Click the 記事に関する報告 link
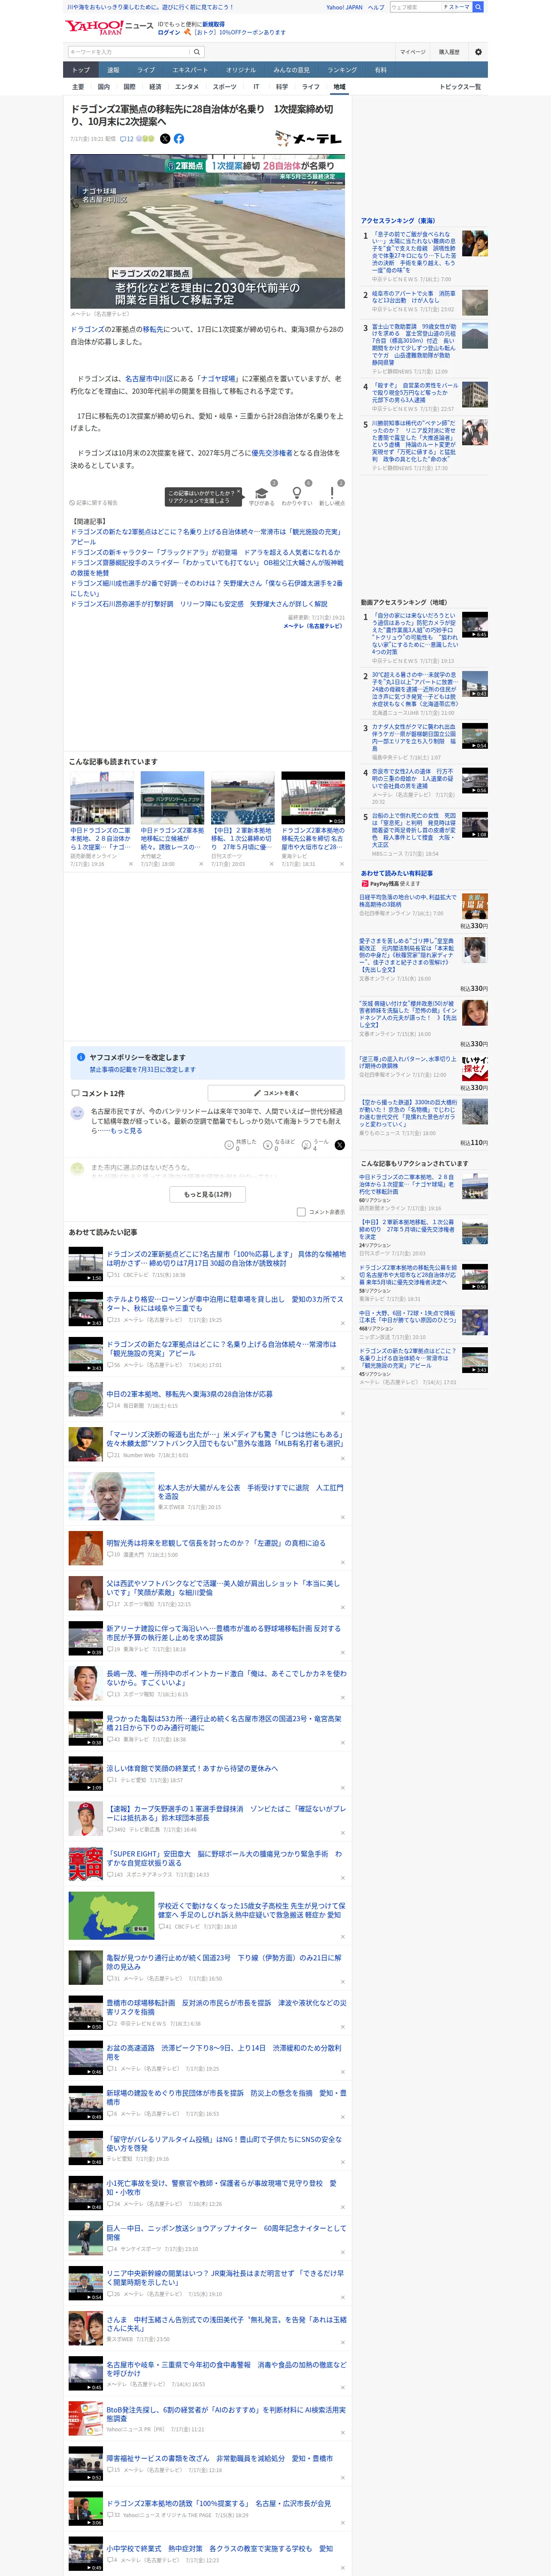The width and height of the screenshot is (551, 2576). [x=93, y=503]
